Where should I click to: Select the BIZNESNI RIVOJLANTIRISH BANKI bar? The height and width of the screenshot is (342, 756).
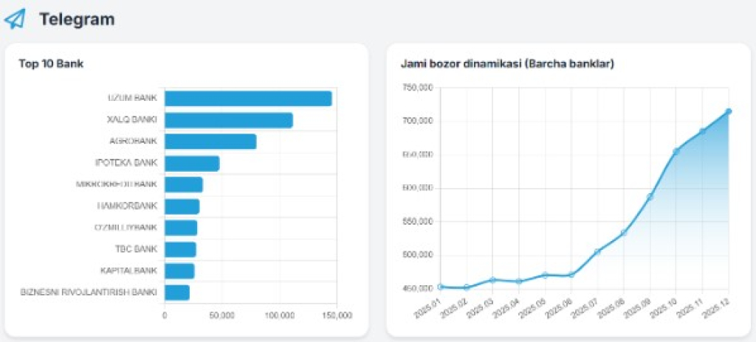(177, 293)
